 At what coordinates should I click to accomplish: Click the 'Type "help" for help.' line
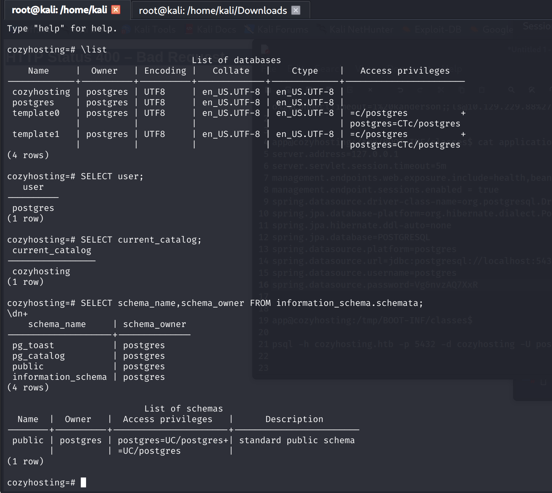coord(62,29)
